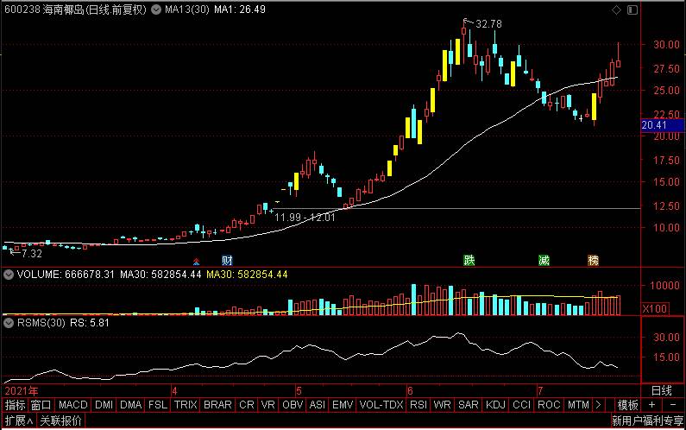Viewport: 686px width, 430px height.
Task: Click the stock title 600238 海南椰岛
Action: pyautogui.click(x=76, y=9)
